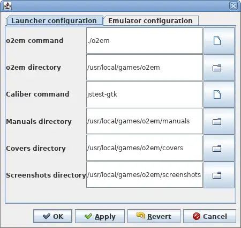Screen dimensions: 241x228
Task: Click the 'Screenshots directory' label
Action: [x=46, y=175]
